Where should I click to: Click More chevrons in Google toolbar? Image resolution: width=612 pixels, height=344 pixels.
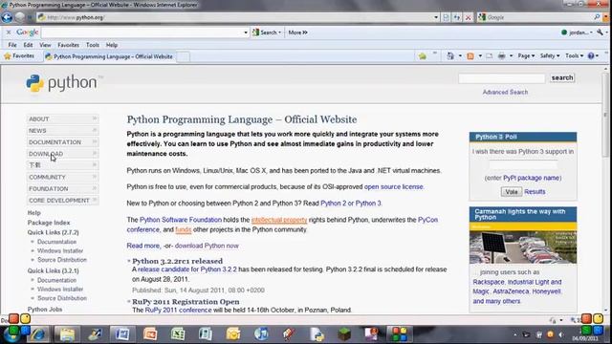pyautogui.click(x=297, y=32)
